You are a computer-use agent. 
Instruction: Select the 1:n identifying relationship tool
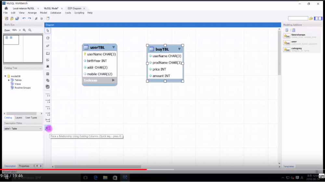[x=48, y=114]
